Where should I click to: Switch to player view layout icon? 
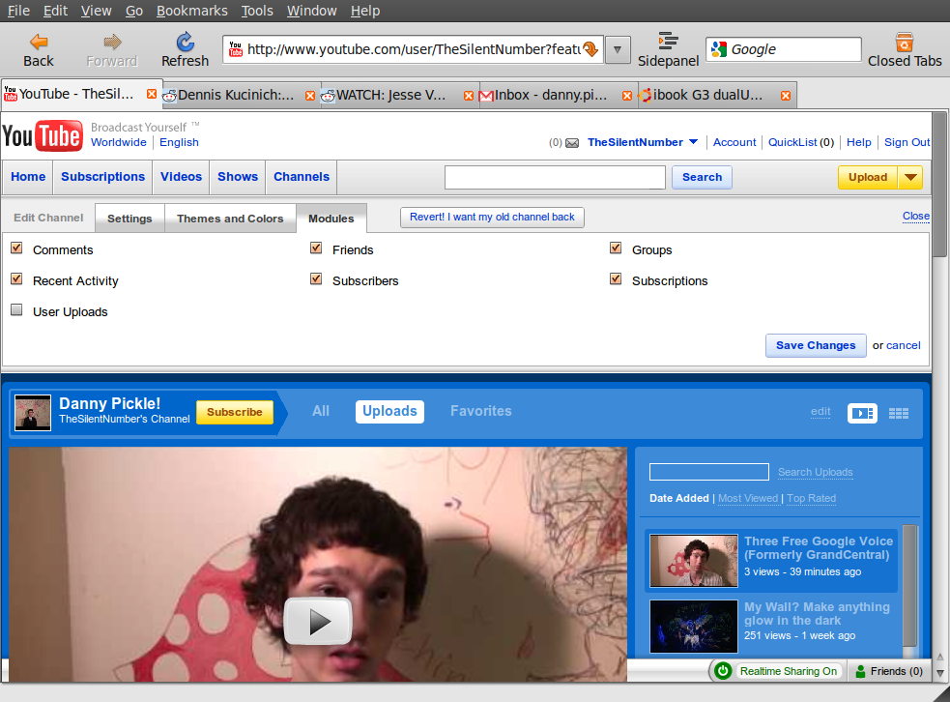862,414
